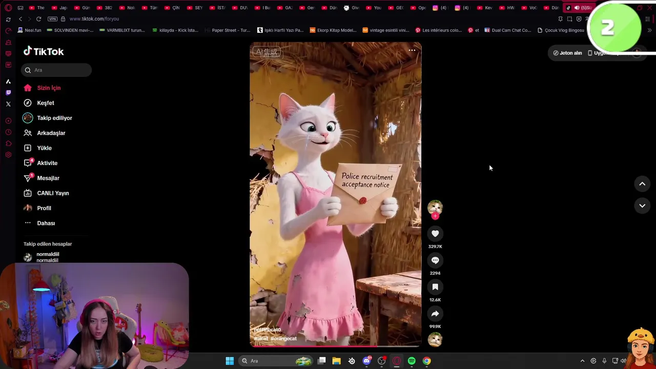Open the Paper Street bookmark
This screenshot has height=369, width=656.
(228, 30)
